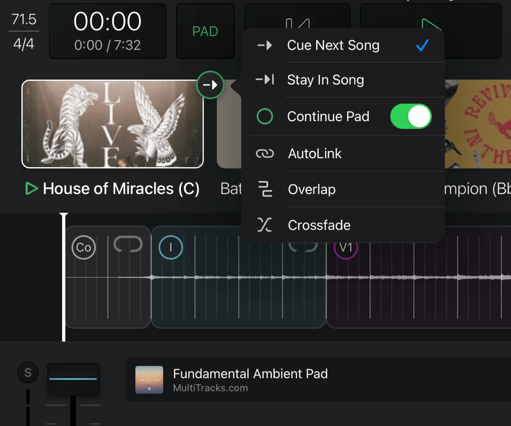The height and width of the screenshot is (426, 511).
Task: Adjust the Fundamental Ambient Pad volume fader
Action: 73,379
